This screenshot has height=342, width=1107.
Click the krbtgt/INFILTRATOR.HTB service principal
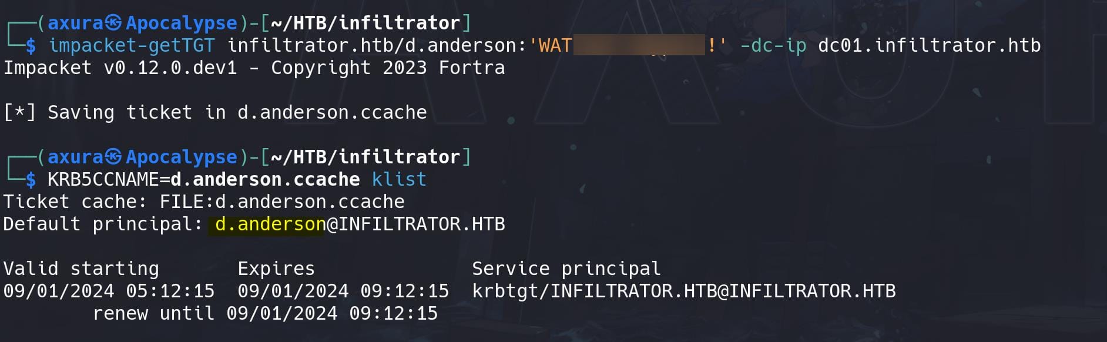(x=684, y=291)
